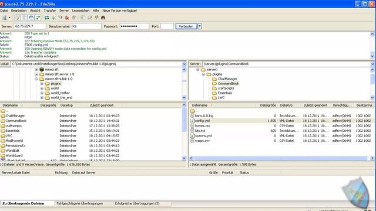The image size is (376, 211).
Task: Select spawns.yml file icon in remote list
Action: tap(192, 136)
